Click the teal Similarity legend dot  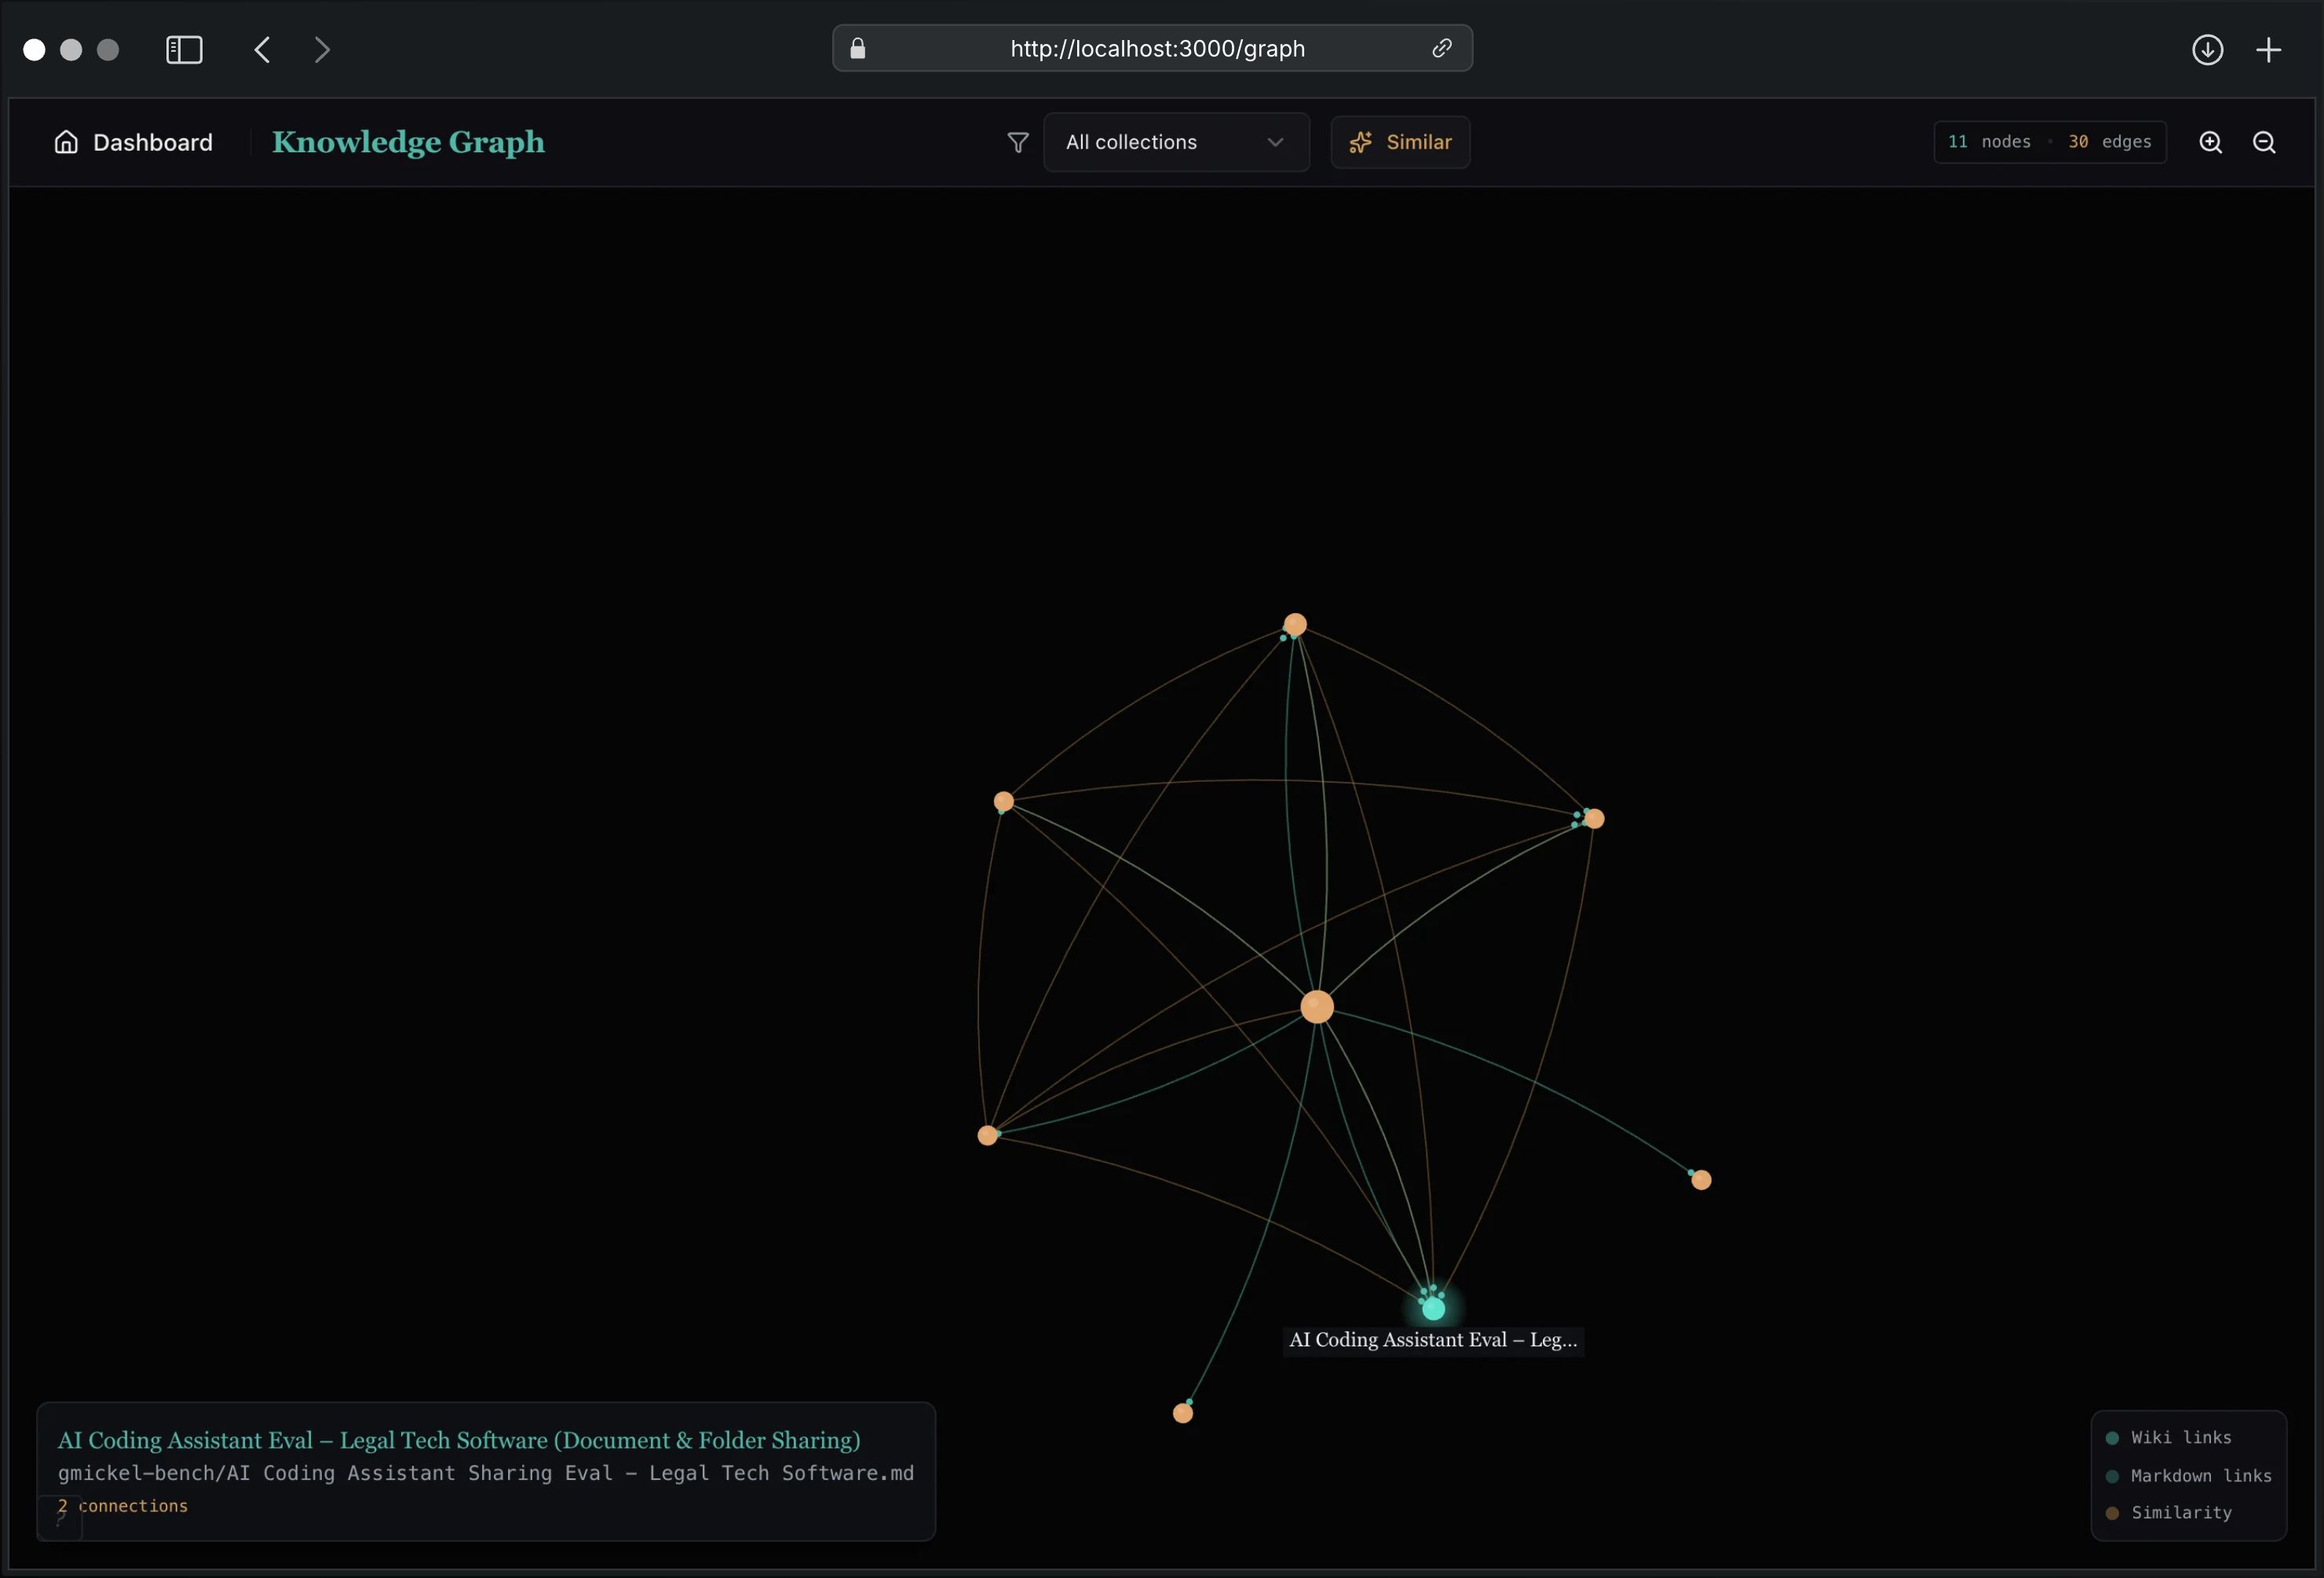(2113, 1513)
